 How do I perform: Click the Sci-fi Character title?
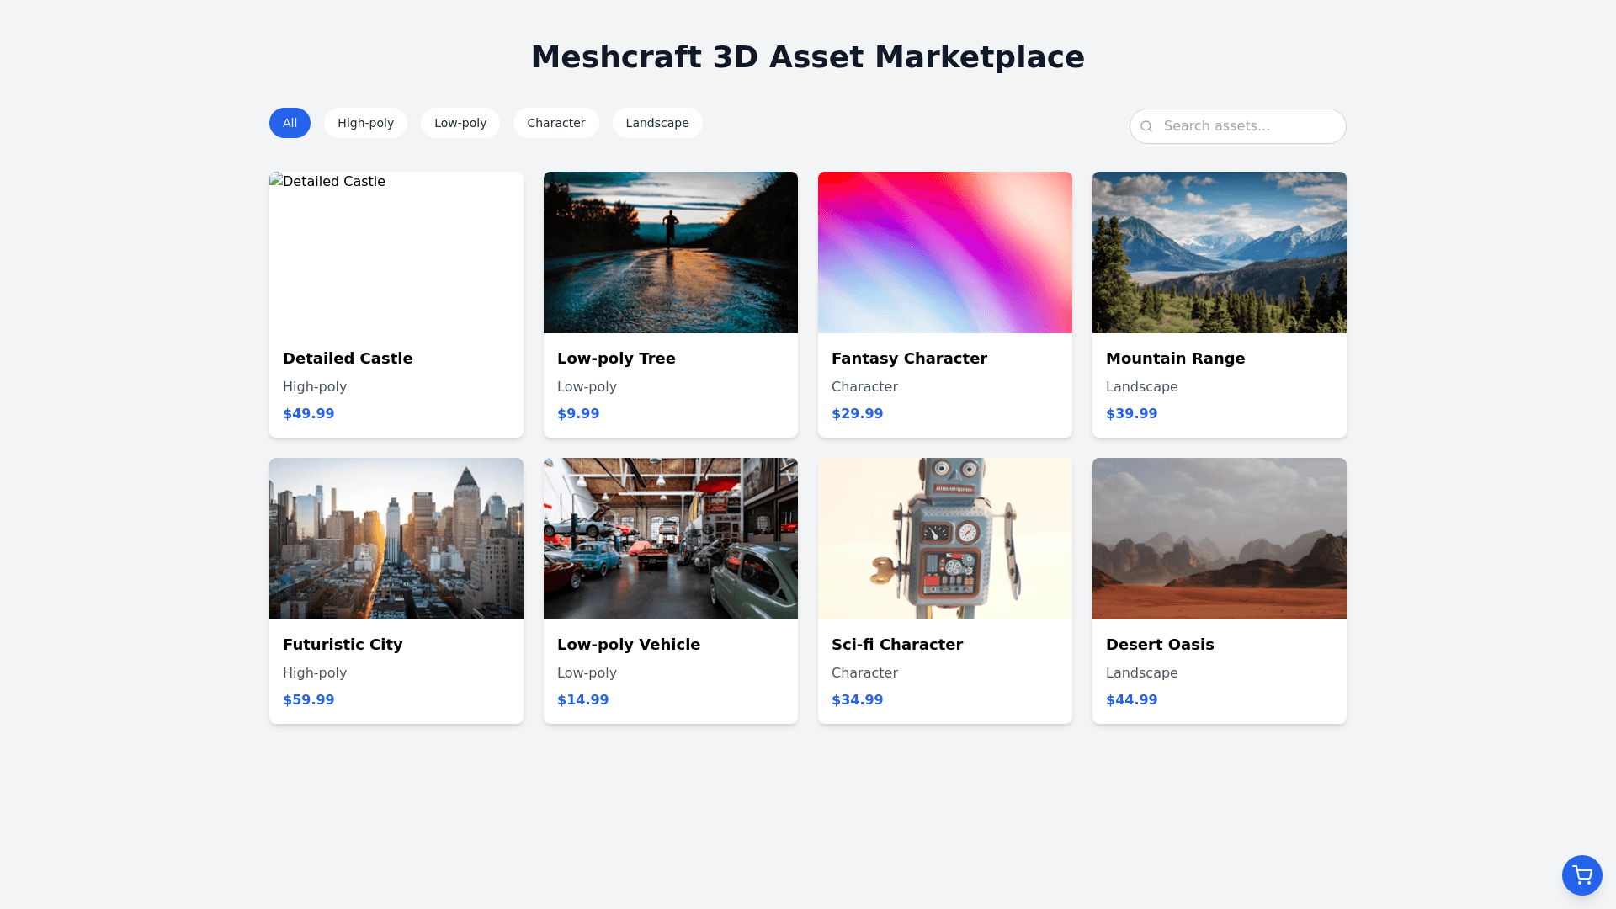[897, 645]
